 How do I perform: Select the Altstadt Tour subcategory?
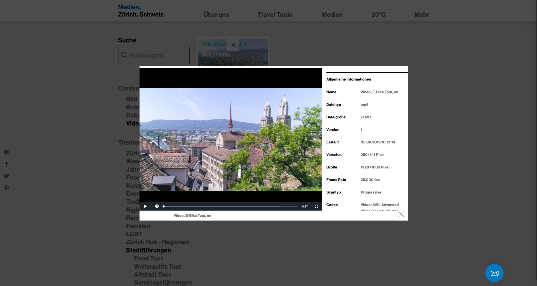coord(152,274)
